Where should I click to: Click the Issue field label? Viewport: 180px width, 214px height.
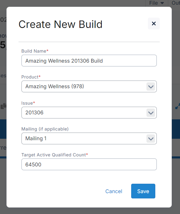pyautogui.click(x=28, y=103)
